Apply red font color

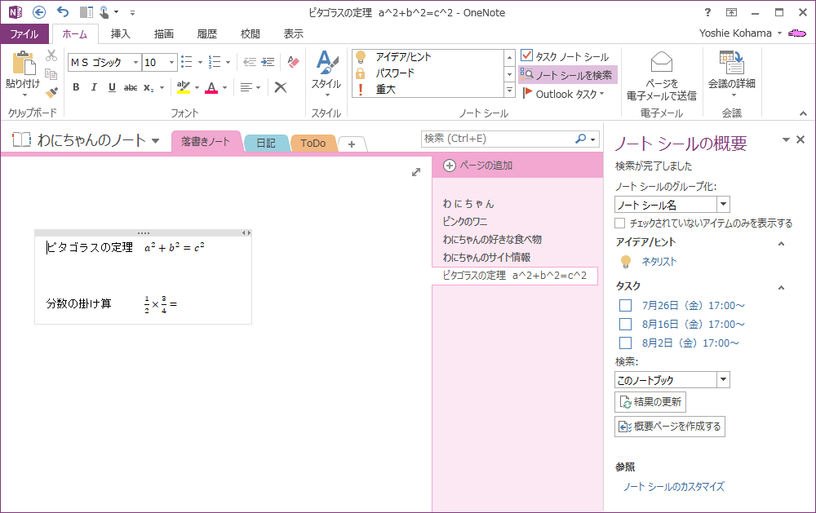pos(211,87)
